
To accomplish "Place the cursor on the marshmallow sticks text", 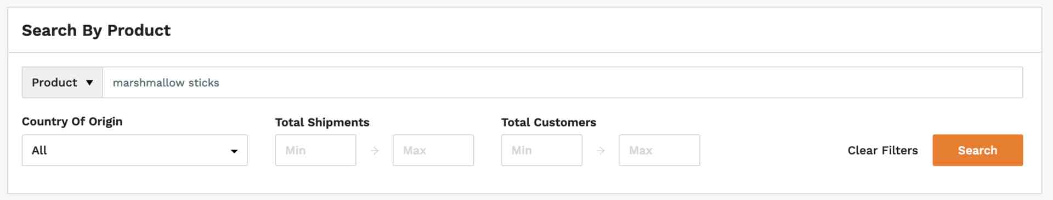I will click(166, 83).
